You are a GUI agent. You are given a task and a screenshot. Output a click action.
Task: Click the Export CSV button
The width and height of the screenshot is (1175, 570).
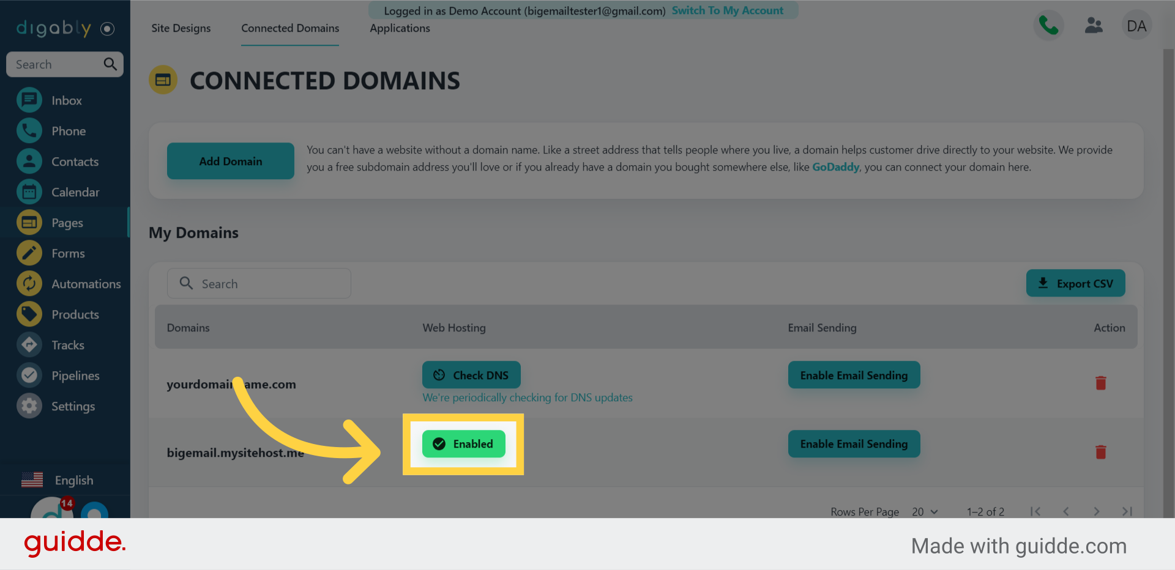[x=1076, y=283]
